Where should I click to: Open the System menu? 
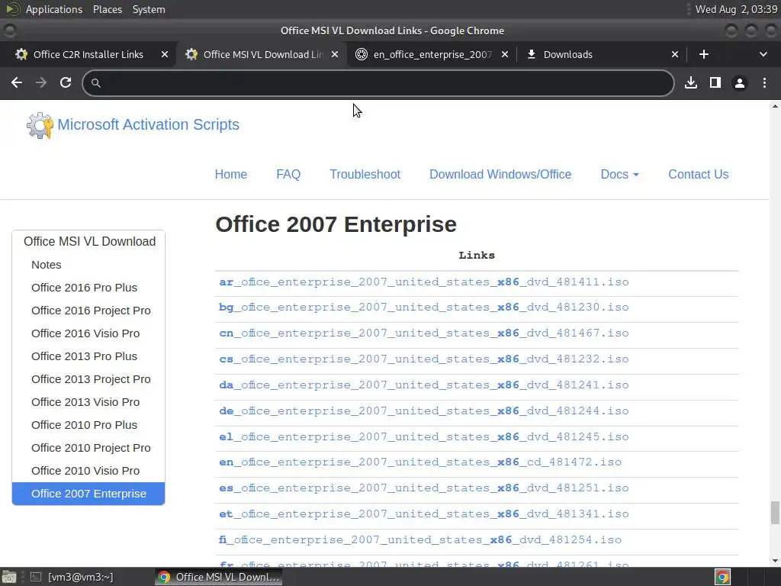149,9
